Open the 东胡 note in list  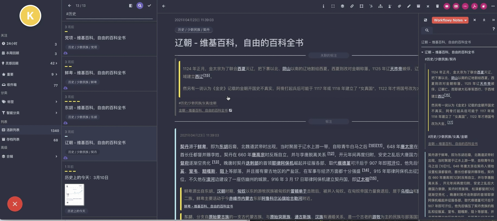[95, 108]
